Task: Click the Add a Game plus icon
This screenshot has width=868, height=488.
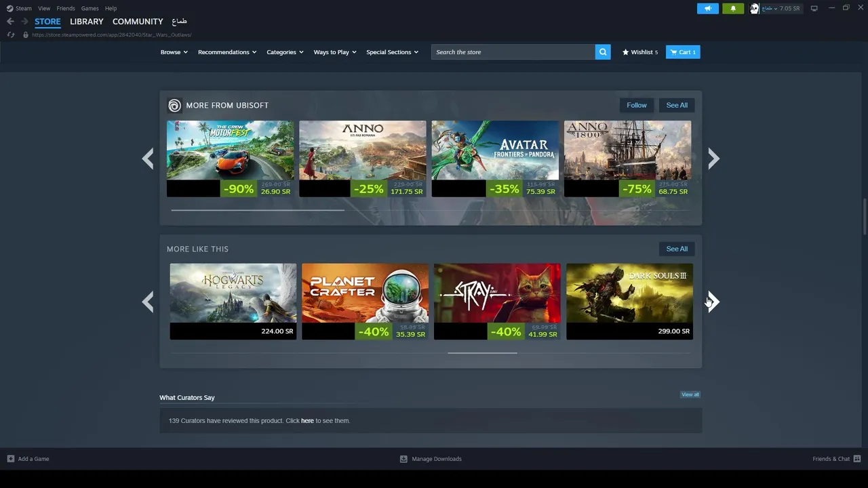Action: pyautogui.click(x=10, y=459)
